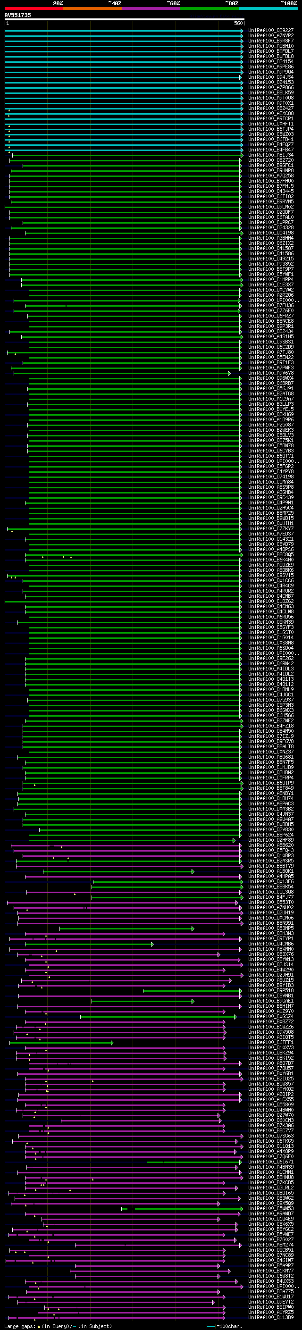Click hit label UniRef100_Q1DML9
The height and width of the screenshot is (1330, 302).
[271, 689]
